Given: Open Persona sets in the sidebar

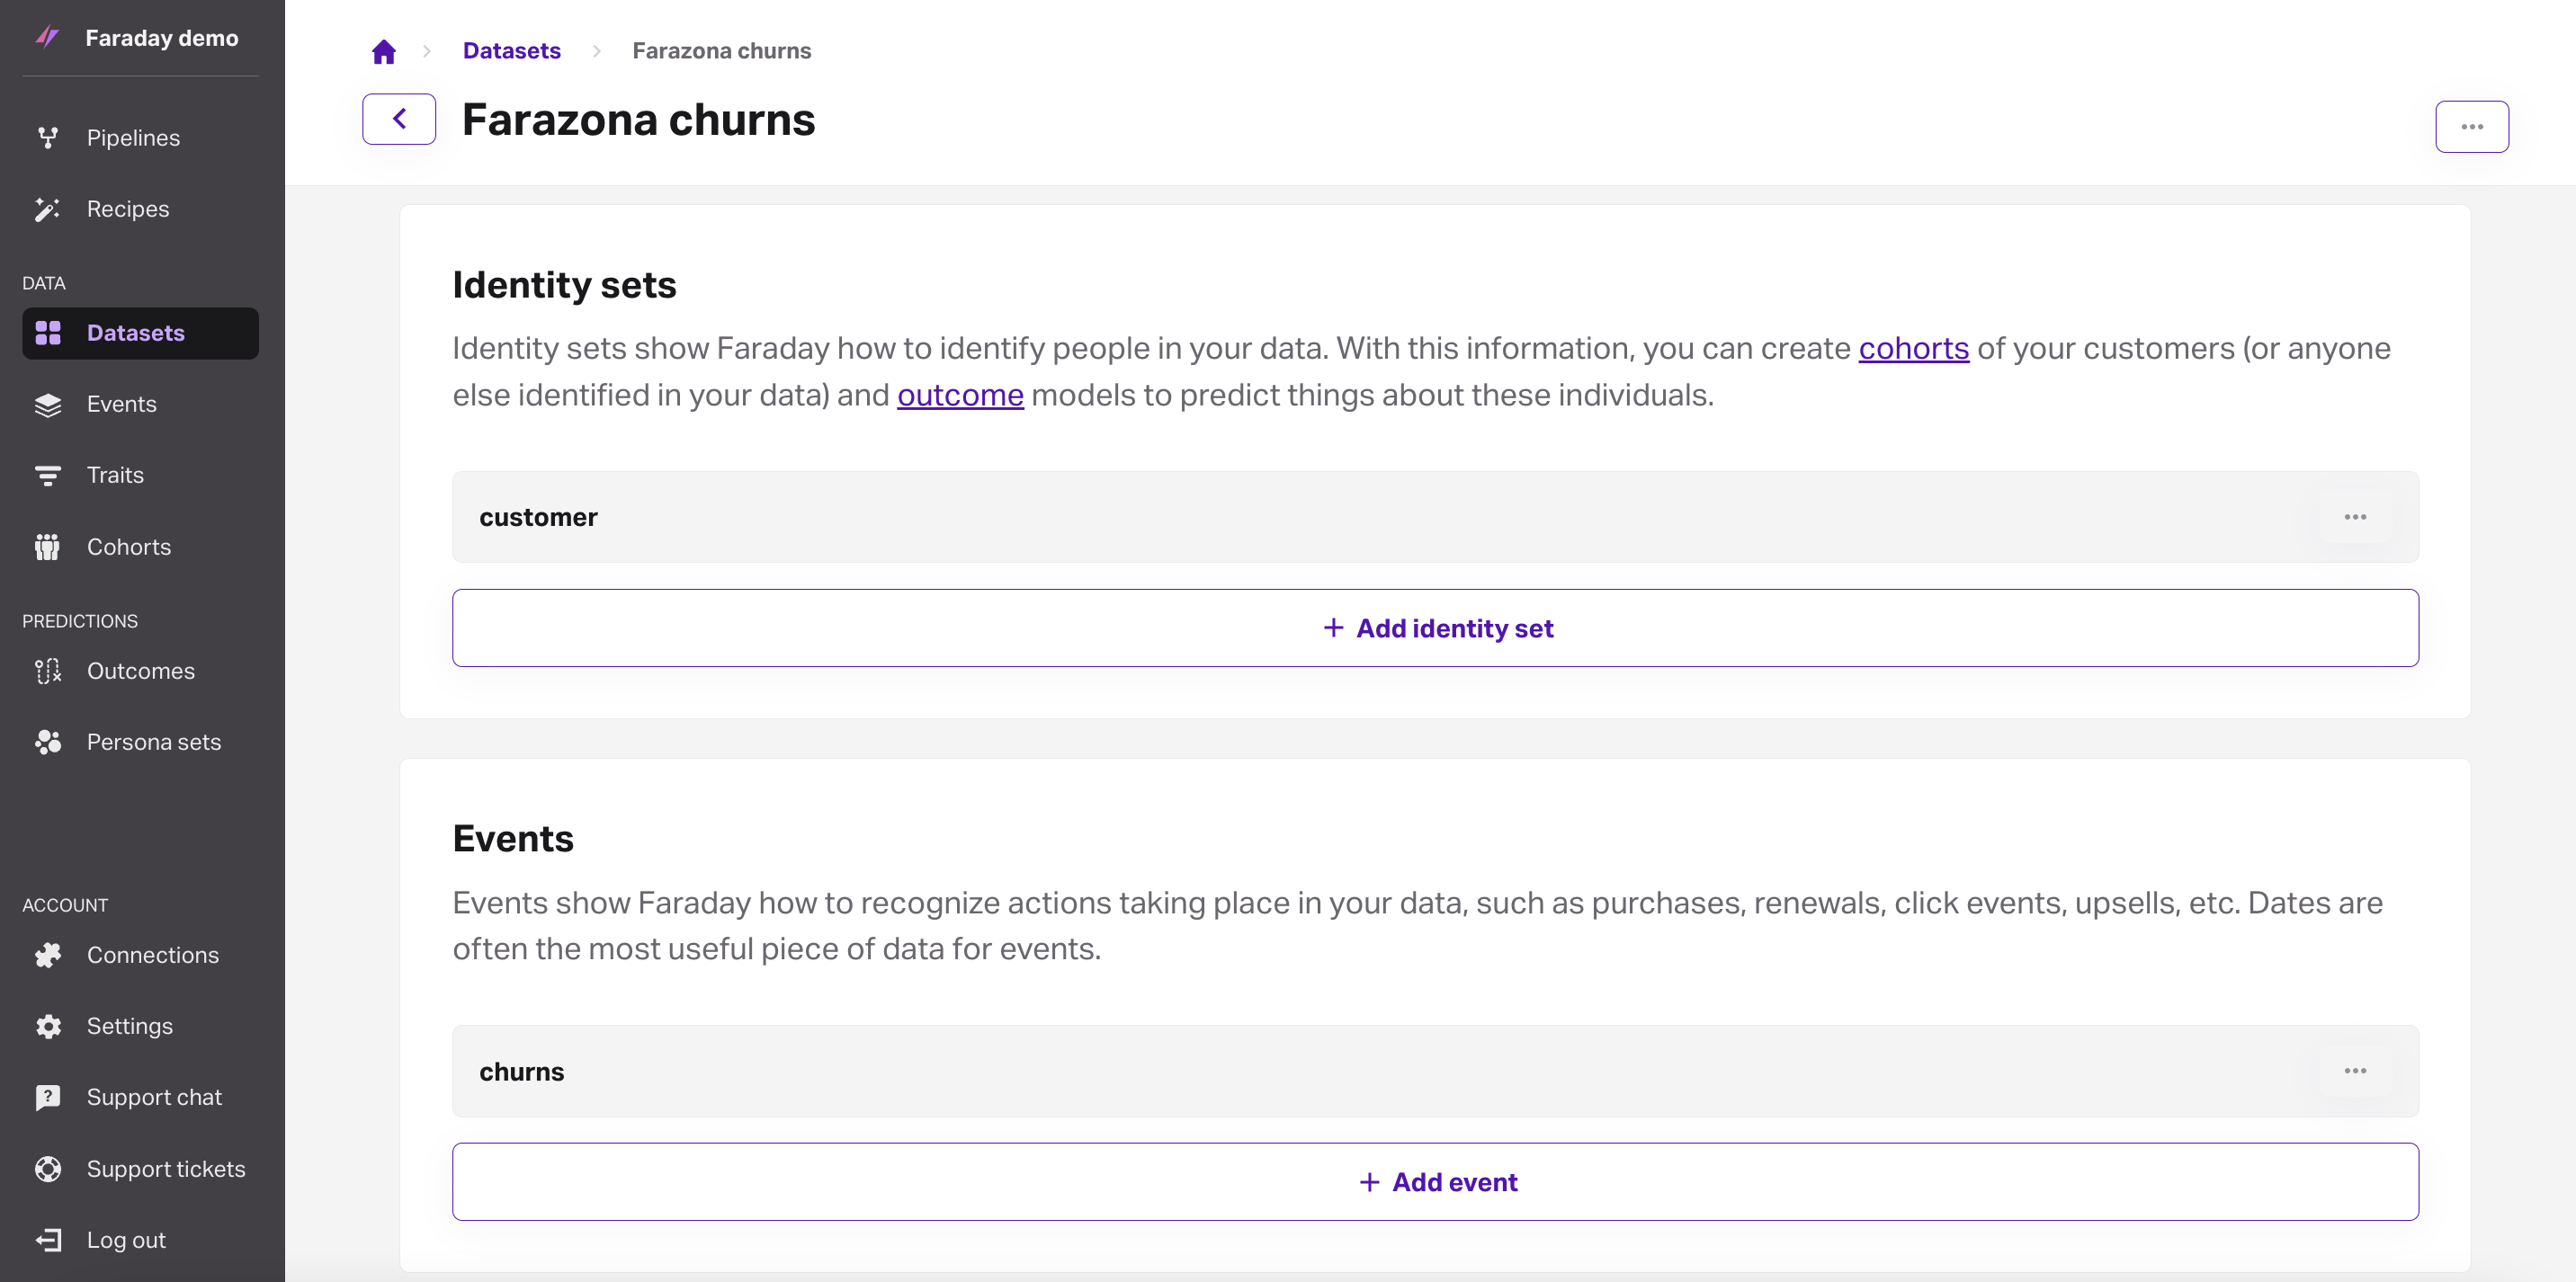Looking at the screenshot, I should click(x=140, y=743).
